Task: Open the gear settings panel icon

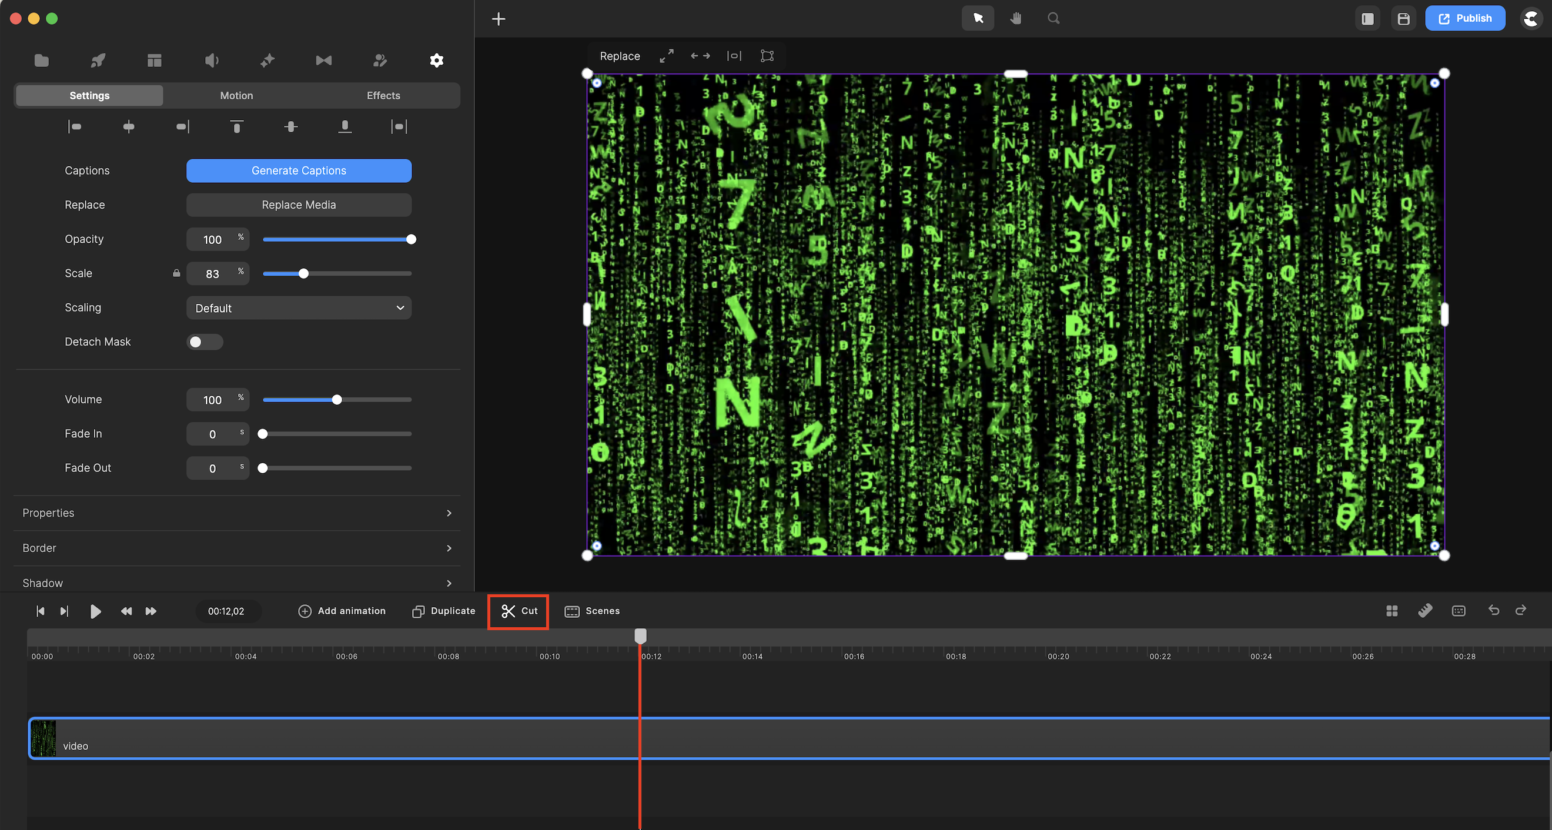Action: (437, 60)
